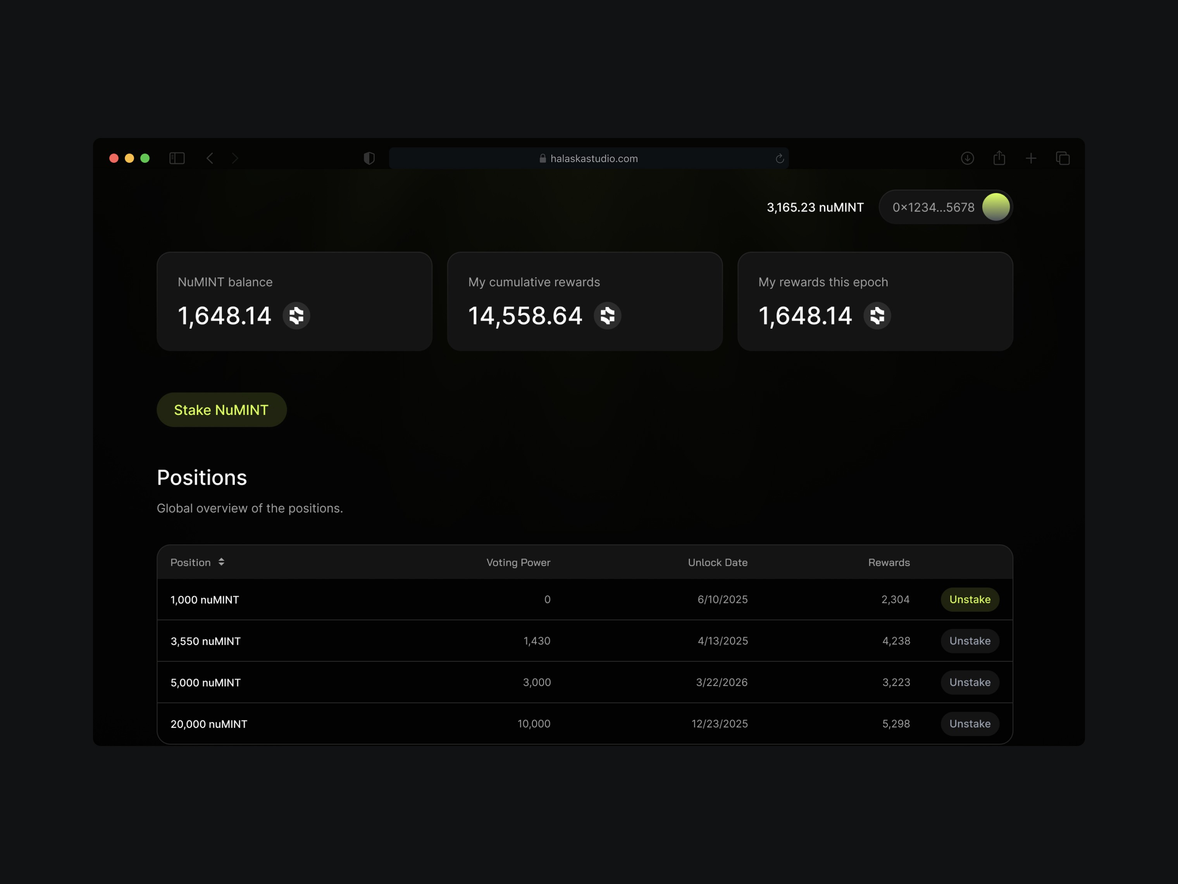Screen dimensions: 1178x884
Task: Click the reload icon in the address bar
Action: (780, 158)
